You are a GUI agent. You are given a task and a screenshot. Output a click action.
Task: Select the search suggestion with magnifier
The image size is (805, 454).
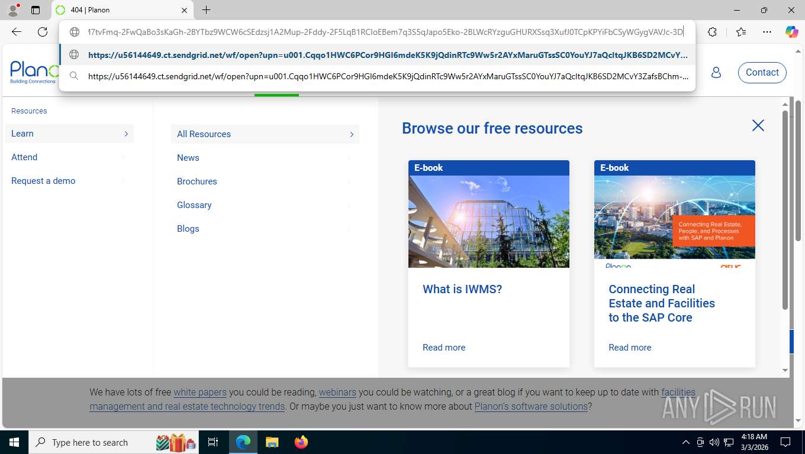point(377,76)
